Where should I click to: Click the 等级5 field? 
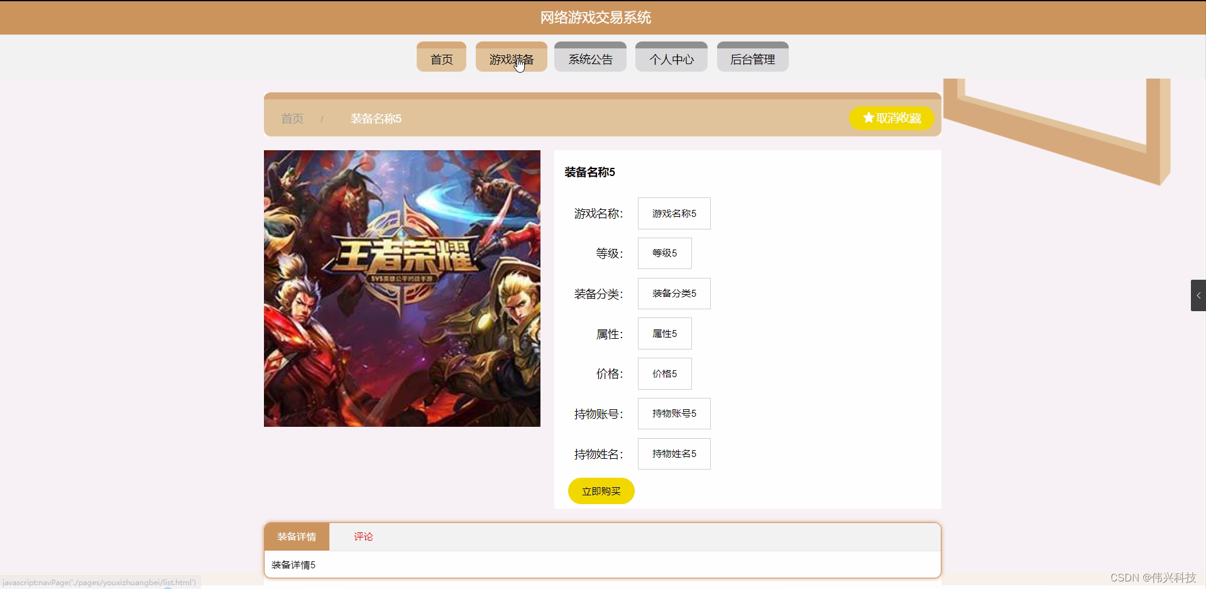664,253
